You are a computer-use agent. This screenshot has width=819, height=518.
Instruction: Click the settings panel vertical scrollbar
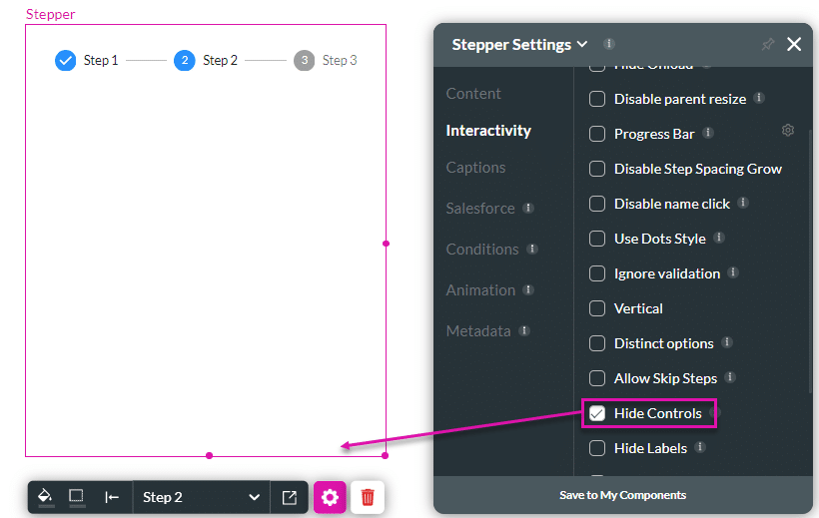(810, 261)
